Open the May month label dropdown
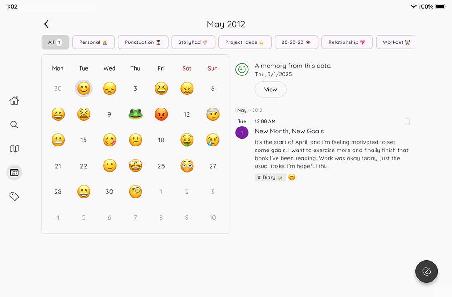The width and height of the screenshot is (452, 297). tap(242, 110)
